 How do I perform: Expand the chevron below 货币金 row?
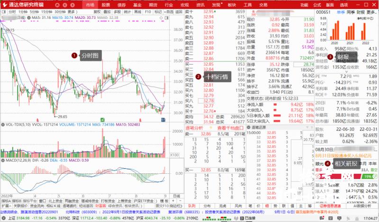click(x=346, y=72)
